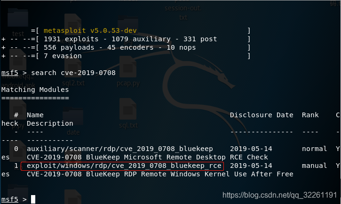Click the 2019-05-14 date in the exploit row
This screenshot has height=204, width=341.
pyautogui.click(x=251, y=166)
